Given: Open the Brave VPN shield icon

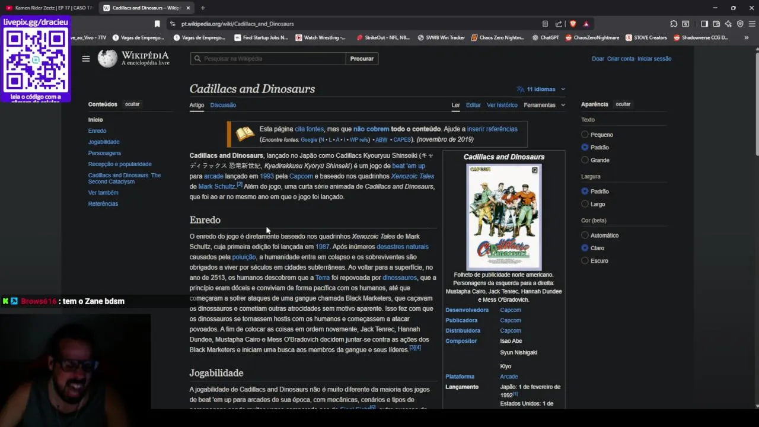Looking at the screenshot, I should coord(740,24).
